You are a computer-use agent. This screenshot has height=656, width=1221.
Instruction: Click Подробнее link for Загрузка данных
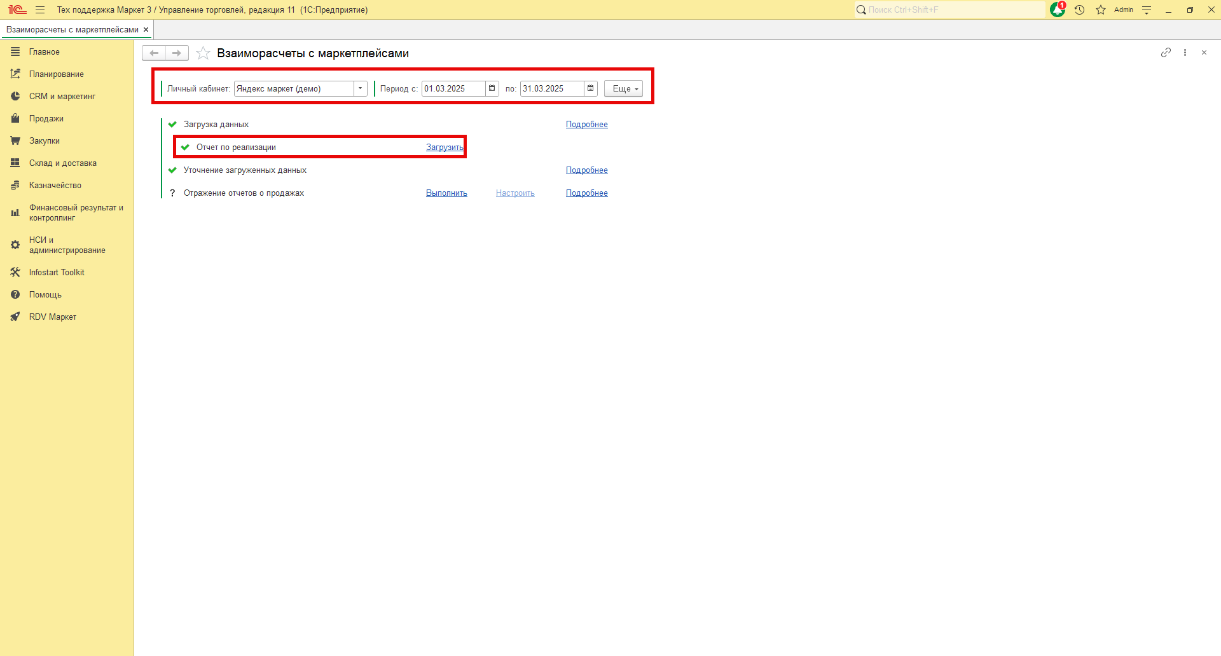(x=587, y=124)
